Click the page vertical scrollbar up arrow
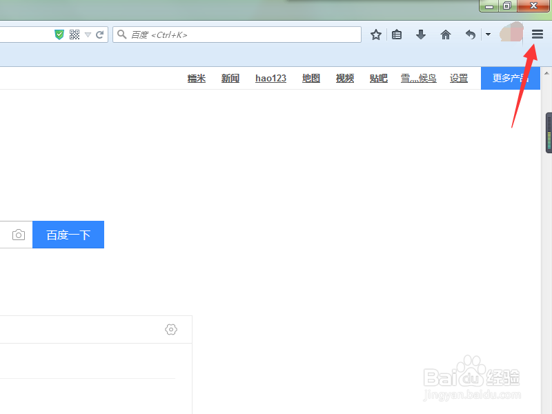Screen dimensions: 552x414 click(x=546, y=73)
